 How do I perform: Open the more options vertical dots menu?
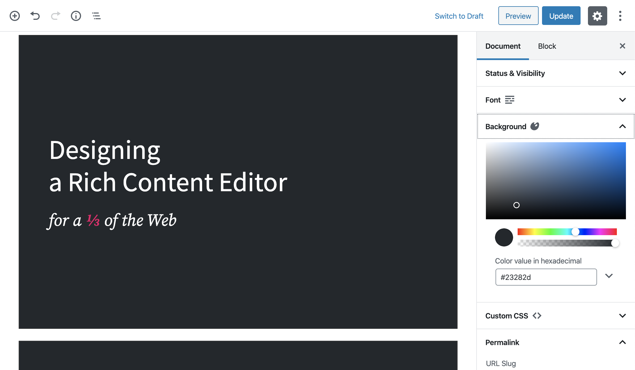[x=620, y=16]
